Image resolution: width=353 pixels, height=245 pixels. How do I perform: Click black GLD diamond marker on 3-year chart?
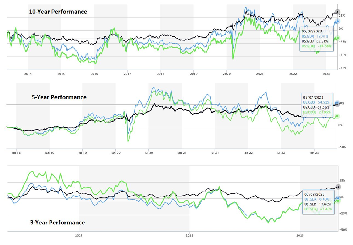338,187
